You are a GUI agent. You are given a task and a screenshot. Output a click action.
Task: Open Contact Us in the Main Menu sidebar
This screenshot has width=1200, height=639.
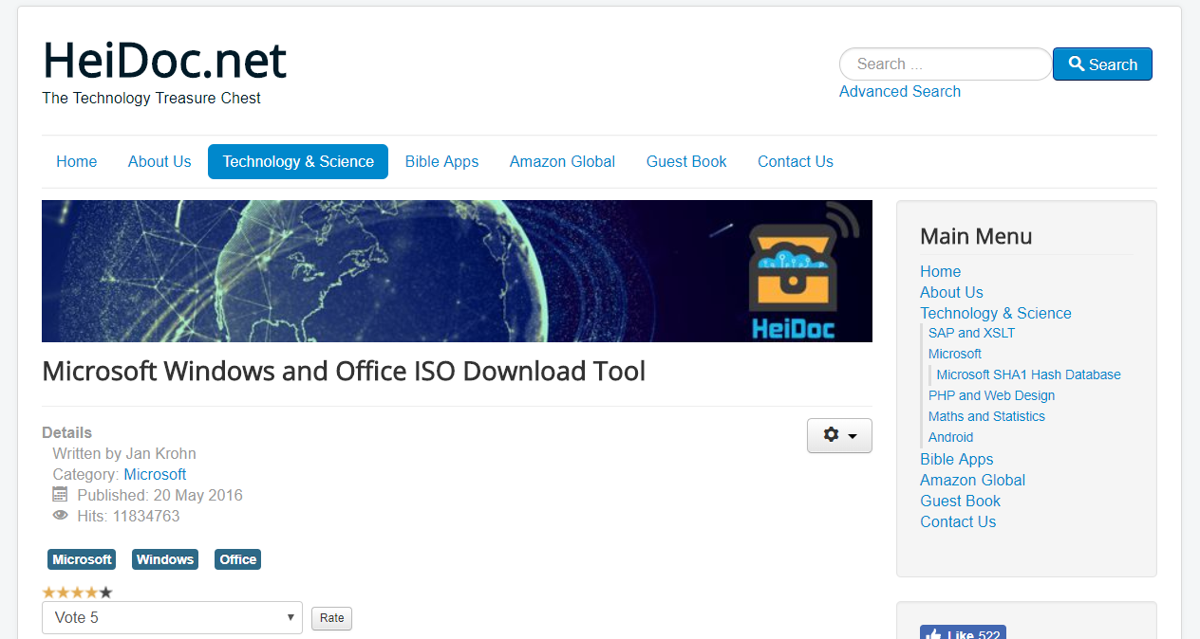958,521
